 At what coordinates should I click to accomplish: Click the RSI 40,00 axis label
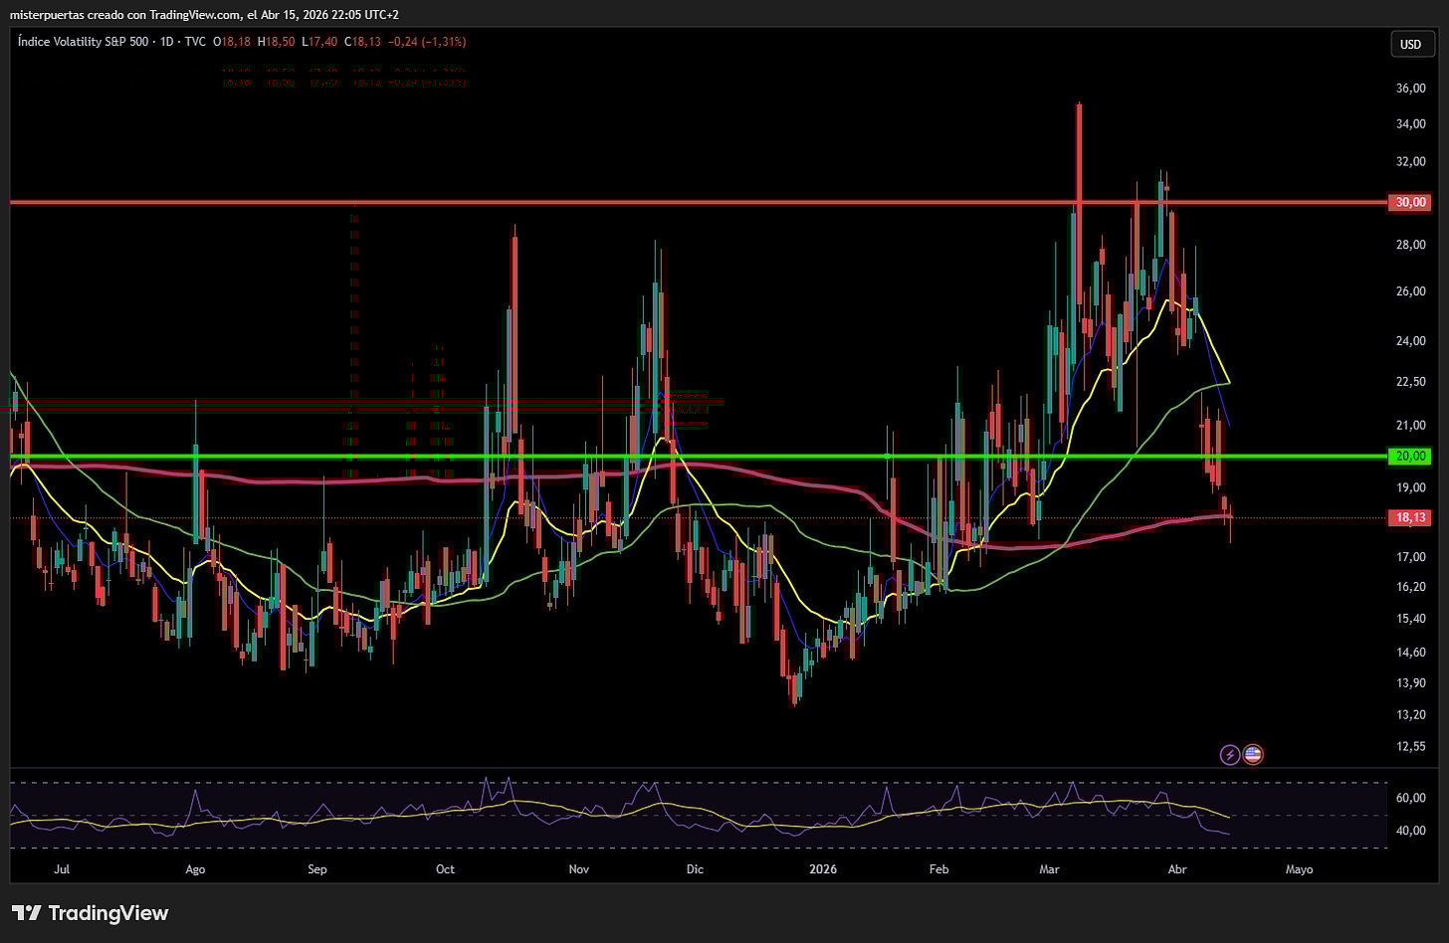(1410, 831)
